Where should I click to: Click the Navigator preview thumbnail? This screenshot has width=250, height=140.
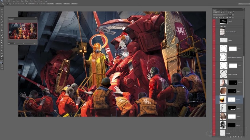pos(23,31)
